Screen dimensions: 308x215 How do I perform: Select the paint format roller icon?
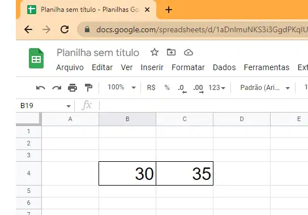pos(88,88)
